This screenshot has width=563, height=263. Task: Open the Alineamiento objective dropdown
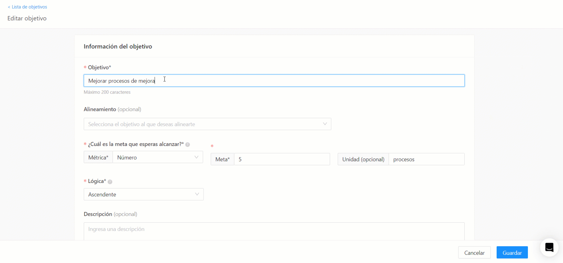(x=207, y=124)
